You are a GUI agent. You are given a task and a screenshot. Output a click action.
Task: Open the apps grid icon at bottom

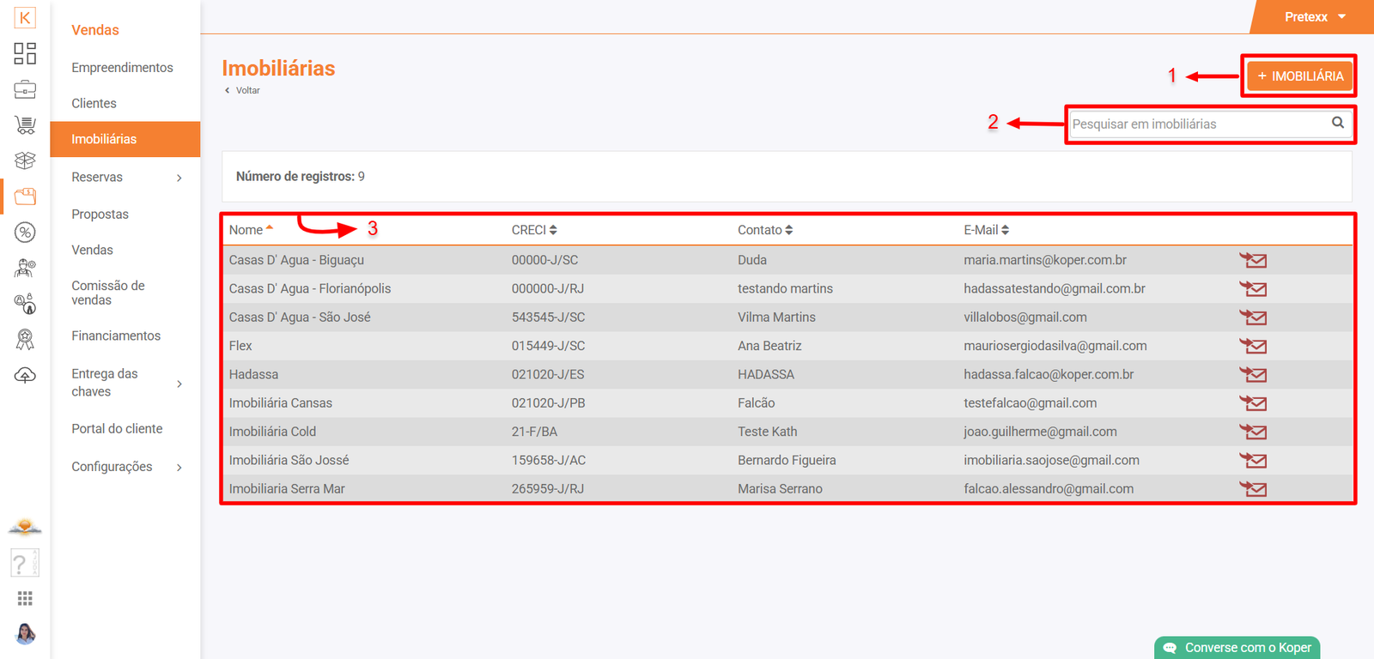(x=25, y=598)
